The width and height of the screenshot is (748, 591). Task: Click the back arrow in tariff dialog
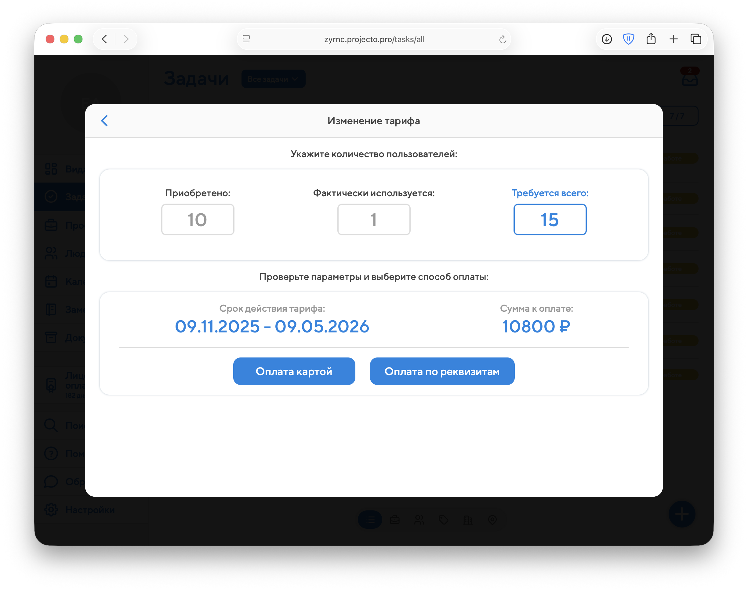[104, 121]
